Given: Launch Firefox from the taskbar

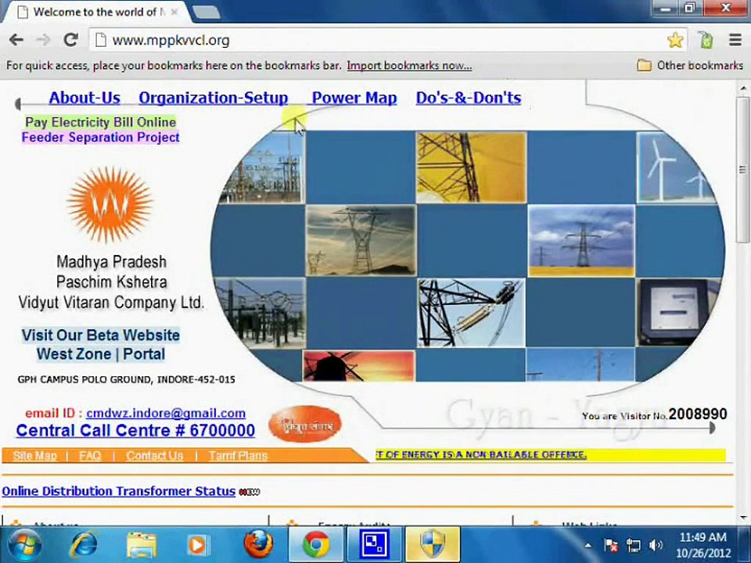Looking at the screenshot, I should (x=259, y=545).
